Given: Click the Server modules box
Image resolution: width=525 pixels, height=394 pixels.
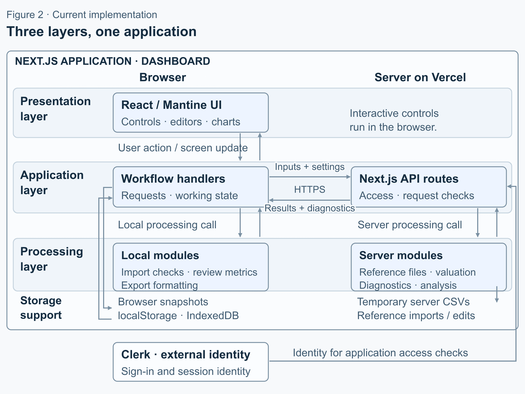Looking at the screenshot, I should click(429, 267).
